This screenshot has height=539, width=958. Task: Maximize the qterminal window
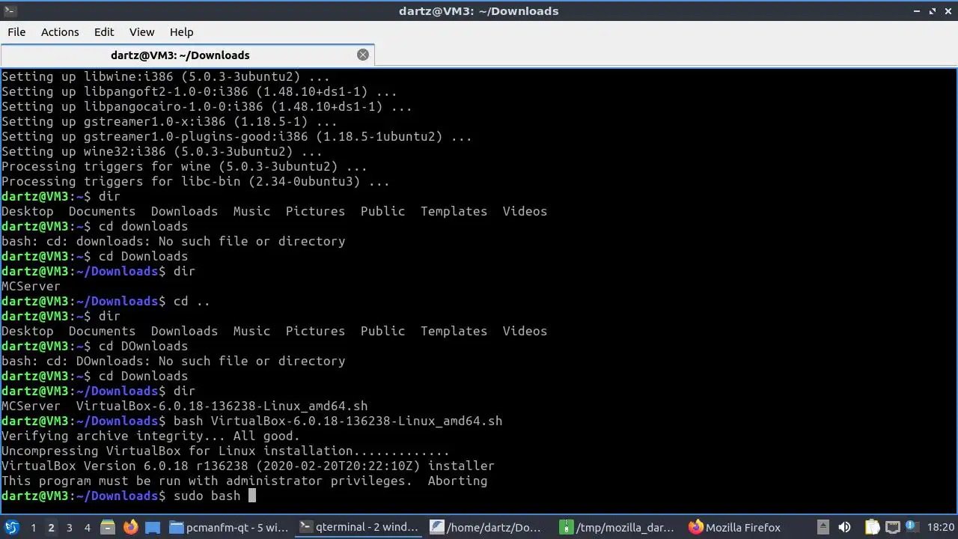(933, 11)
